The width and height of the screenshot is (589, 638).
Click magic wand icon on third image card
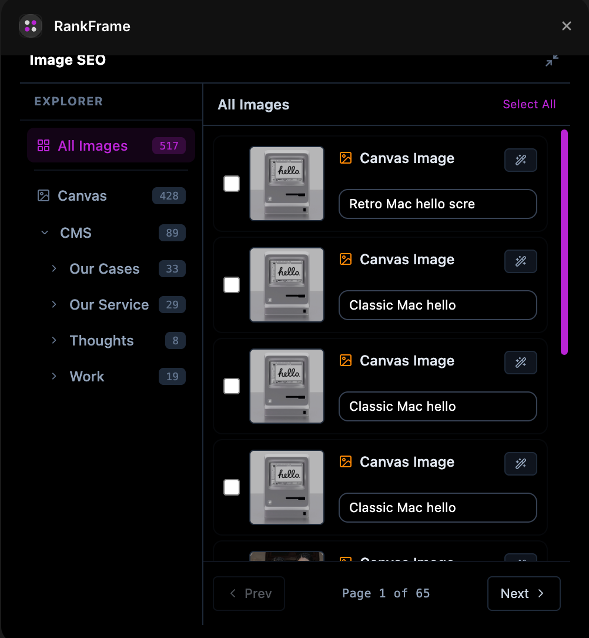pos(520,363)
